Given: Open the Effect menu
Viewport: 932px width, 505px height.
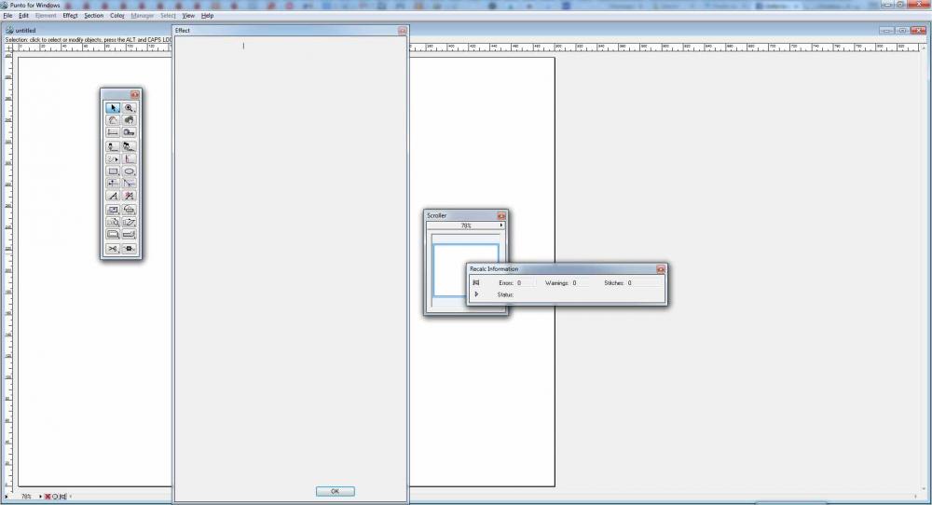Looking at the screenshot, I should (x=70, y=16).
